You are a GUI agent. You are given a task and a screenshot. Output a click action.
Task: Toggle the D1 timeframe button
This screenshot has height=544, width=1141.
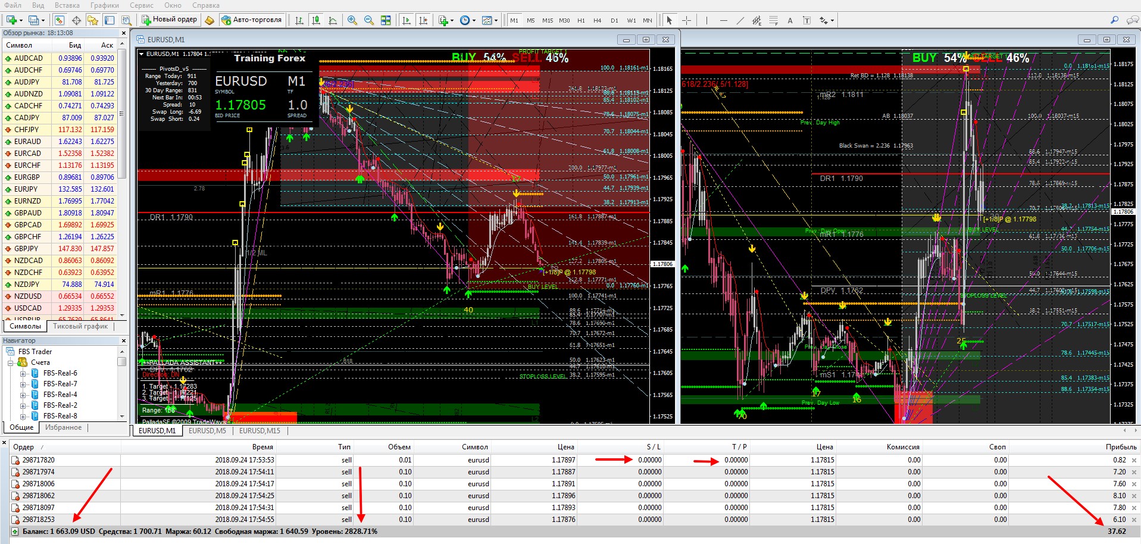coord(615,20)
